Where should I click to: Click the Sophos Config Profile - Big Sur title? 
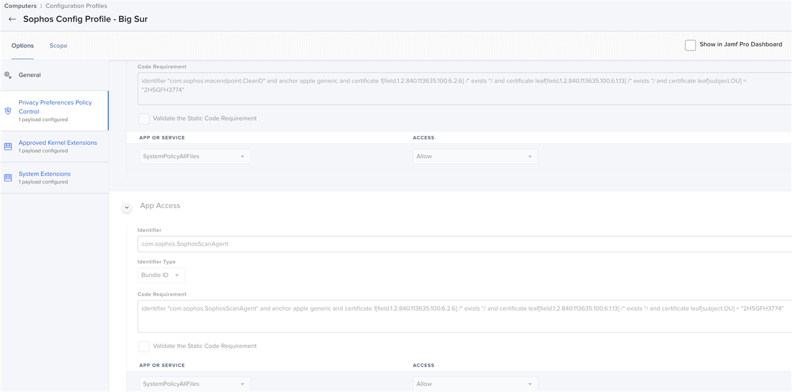[85, 19]
